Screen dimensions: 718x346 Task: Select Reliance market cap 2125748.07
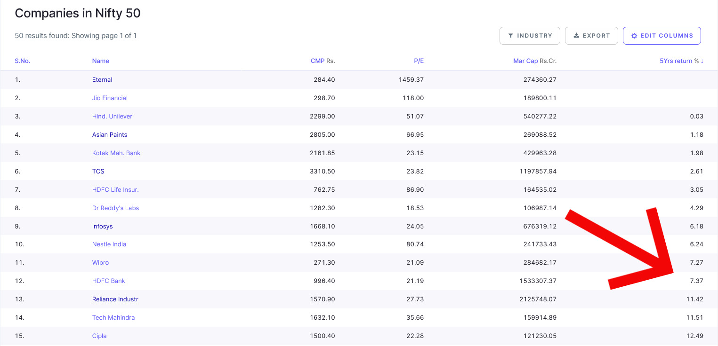click(x=537, y=299)
